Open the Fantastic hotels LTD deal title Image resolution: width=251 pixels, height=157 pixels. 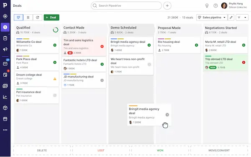point(80,60)
